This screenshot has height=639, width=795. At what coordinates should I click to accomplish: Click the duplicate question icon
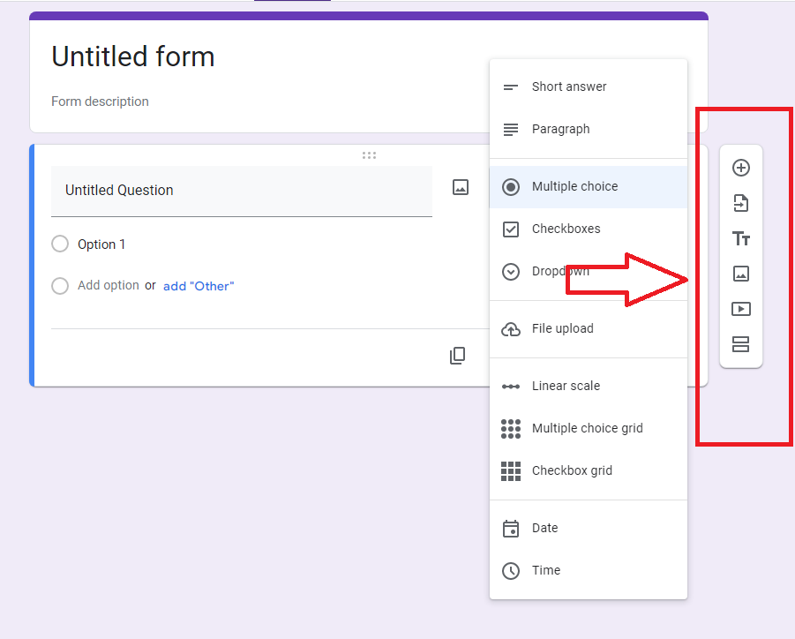(457, 356)
